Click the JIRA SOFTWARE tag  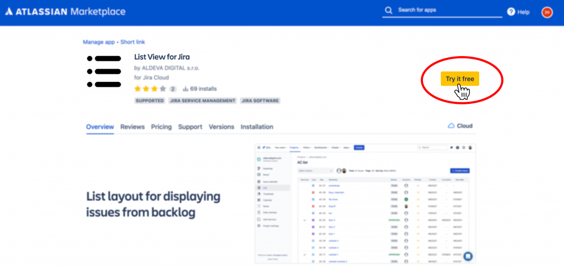click(x=260, y=101)
